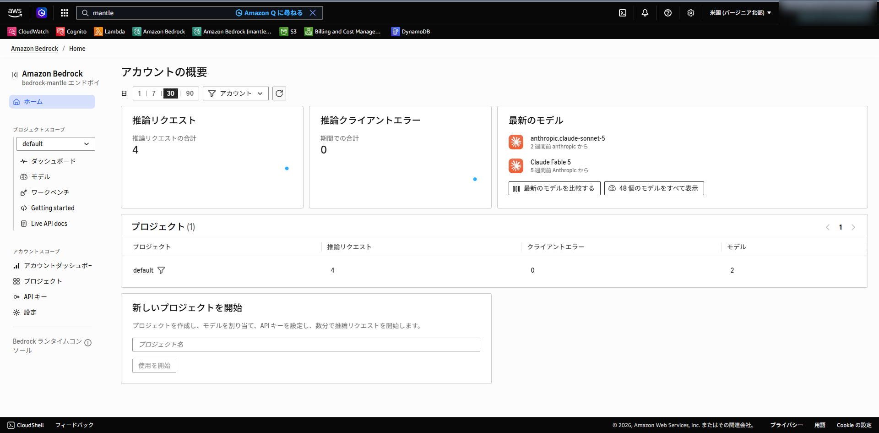
Task: Click the Amazon Q icon in the header
Action: [42, 13]
